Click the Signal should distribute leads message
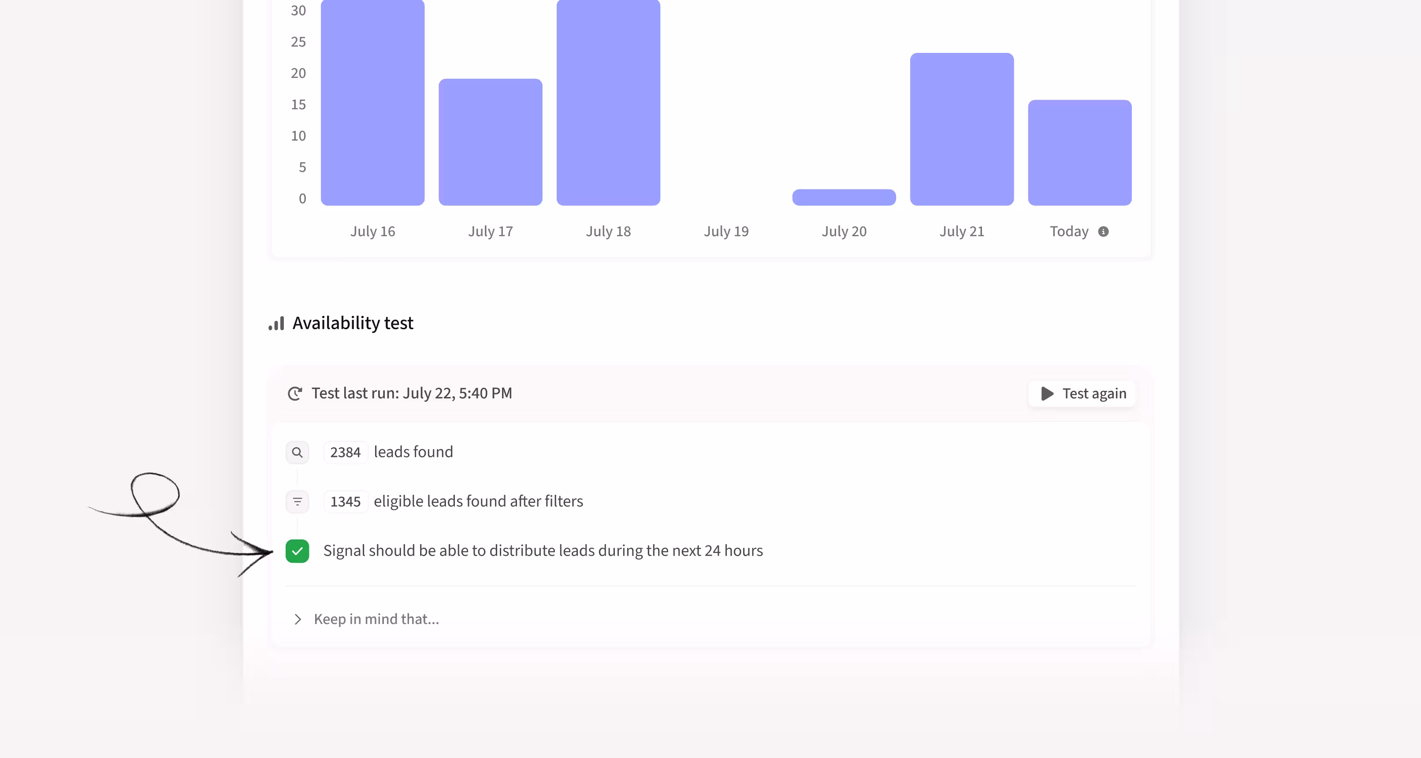This screenshot has height=758, width=1421. point(543,550)
